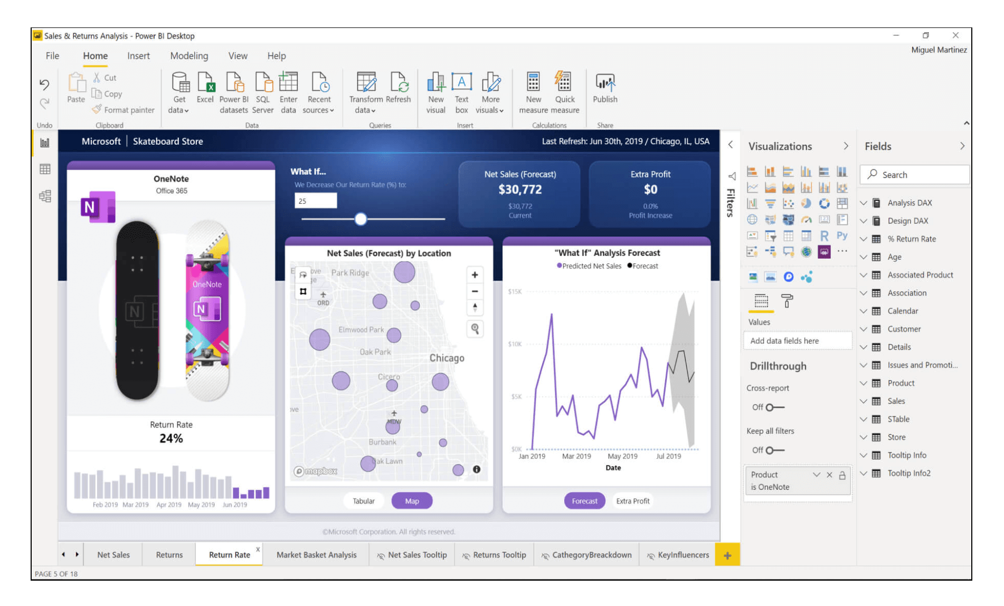This screenshot has height=606, width=1004.
Task: Remove the Product drillthrough filter
Action: coord(829,475)
